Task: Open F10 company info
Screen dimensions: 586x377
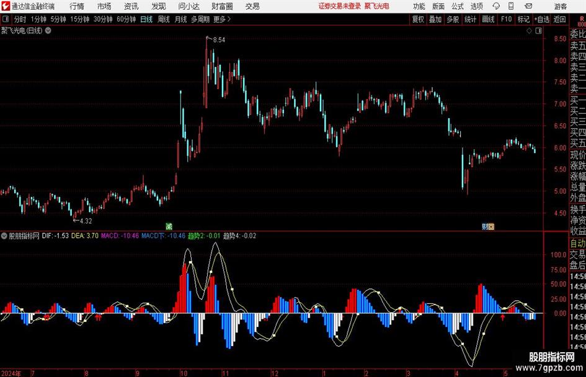Action: (x=506, y=19)
